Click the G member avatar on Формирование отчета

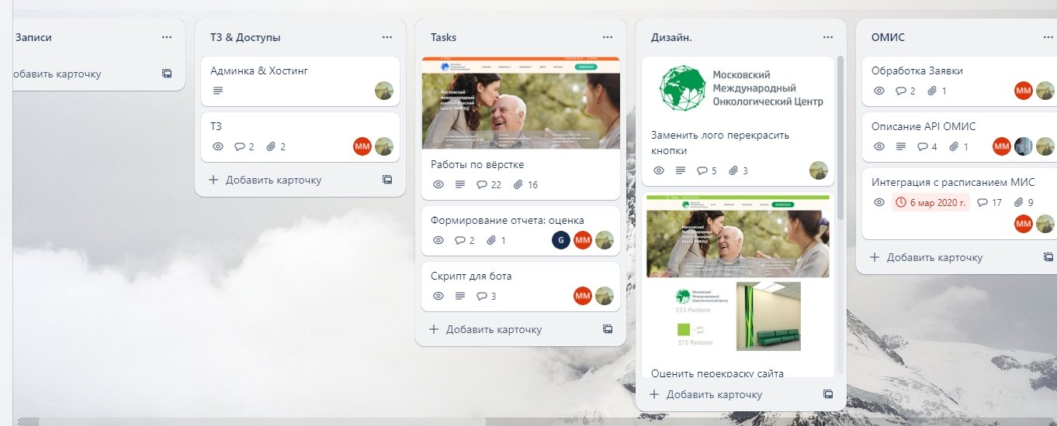click(561, 240)
